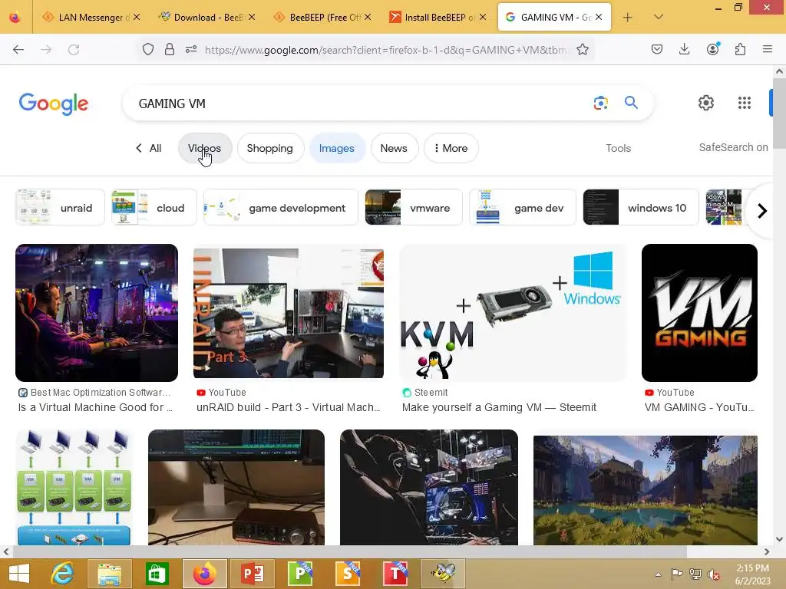Open Firefox View in the tab bar
786x589 pixels.
pos(15,17)
